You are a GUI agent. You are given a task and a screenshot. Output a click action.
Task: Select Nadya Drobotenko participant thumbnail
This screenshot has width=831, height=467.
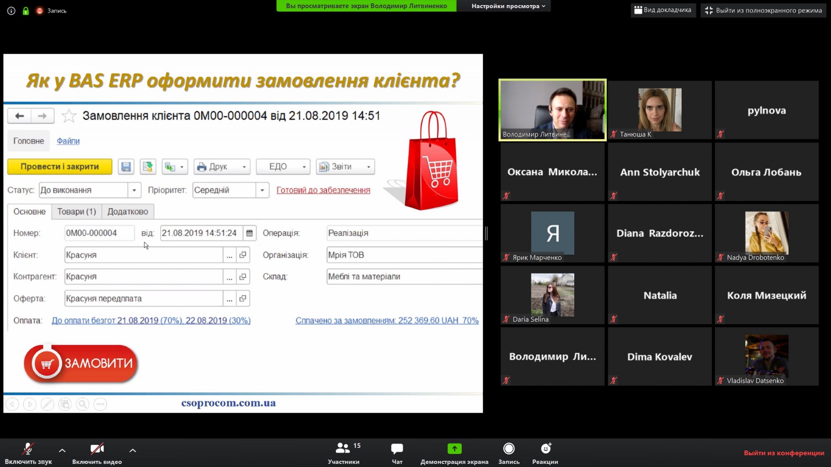(767, 233)
